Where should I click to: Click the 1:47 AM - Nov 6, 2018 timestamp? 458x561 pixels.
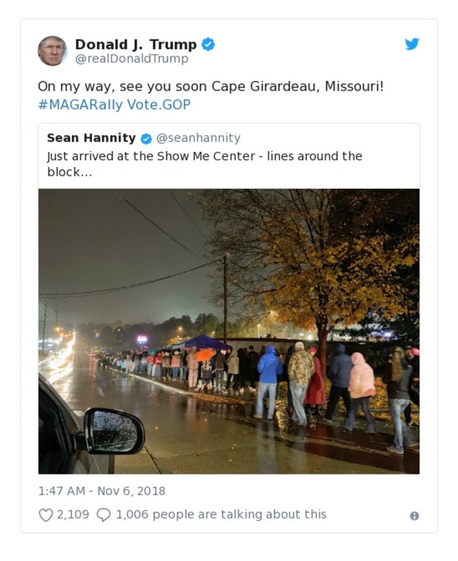pos(101,491)
